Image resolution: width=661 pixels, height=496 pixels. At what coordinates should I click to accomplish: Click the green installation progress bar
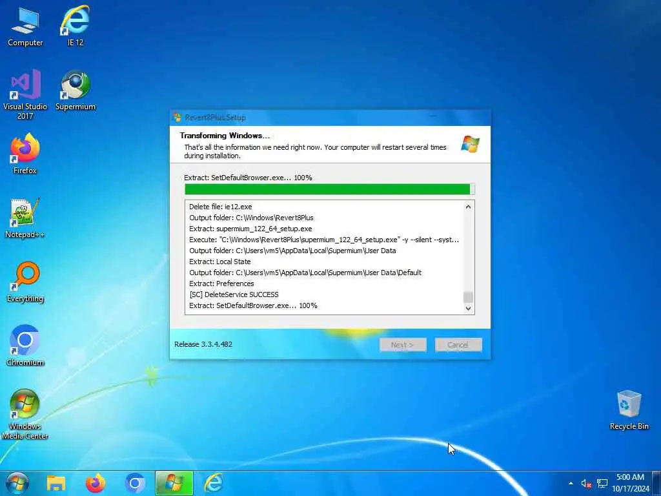330,189
